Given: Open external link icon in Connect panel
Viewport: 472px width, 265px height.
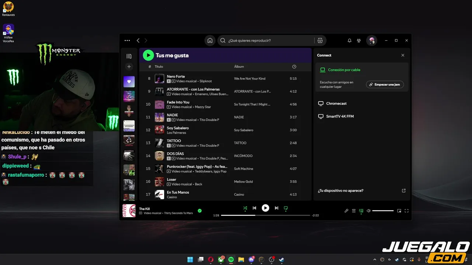Looking at the screenshot, I should pyautogui.click(x=403, y=191).
